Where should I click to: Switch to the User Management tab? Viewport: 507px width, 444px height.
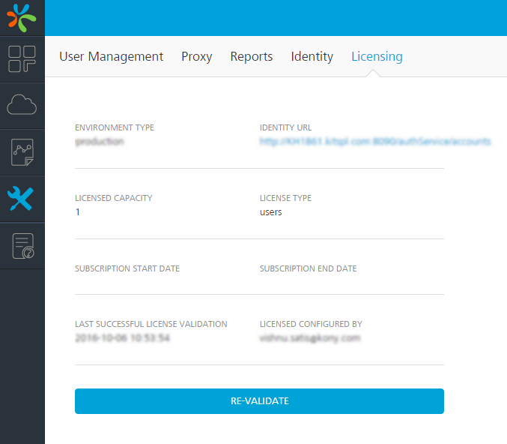[x=111, y=56]
